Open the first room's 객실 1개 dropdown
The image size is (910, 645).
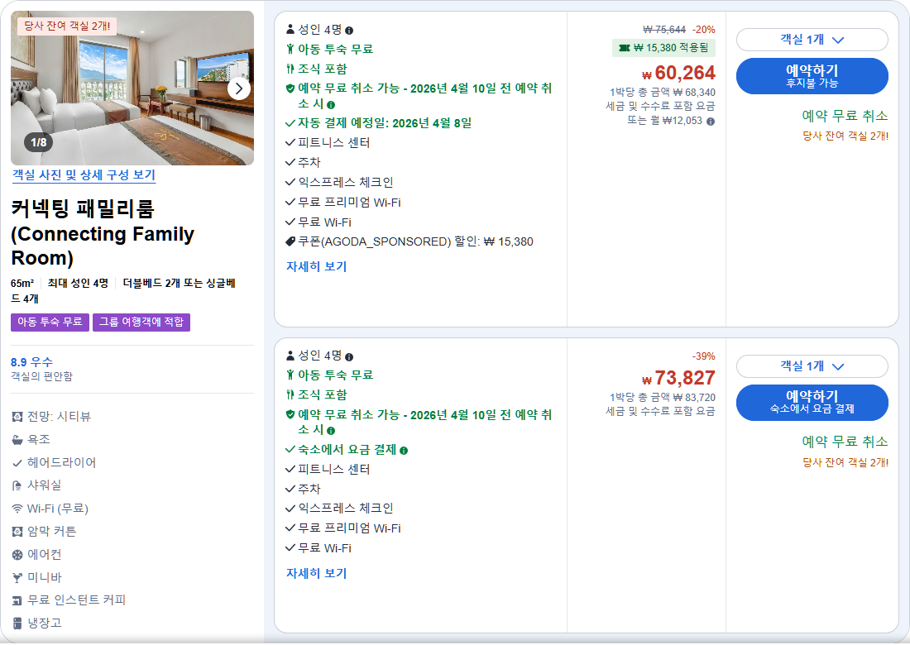click(812, 40)
